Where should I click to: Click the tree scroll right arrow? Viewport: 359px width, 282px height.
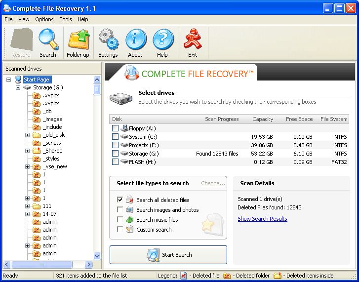(88, 264)
